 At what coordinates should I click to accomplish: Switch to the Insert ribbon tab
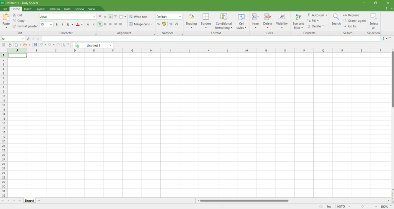(x=28, y=9)
